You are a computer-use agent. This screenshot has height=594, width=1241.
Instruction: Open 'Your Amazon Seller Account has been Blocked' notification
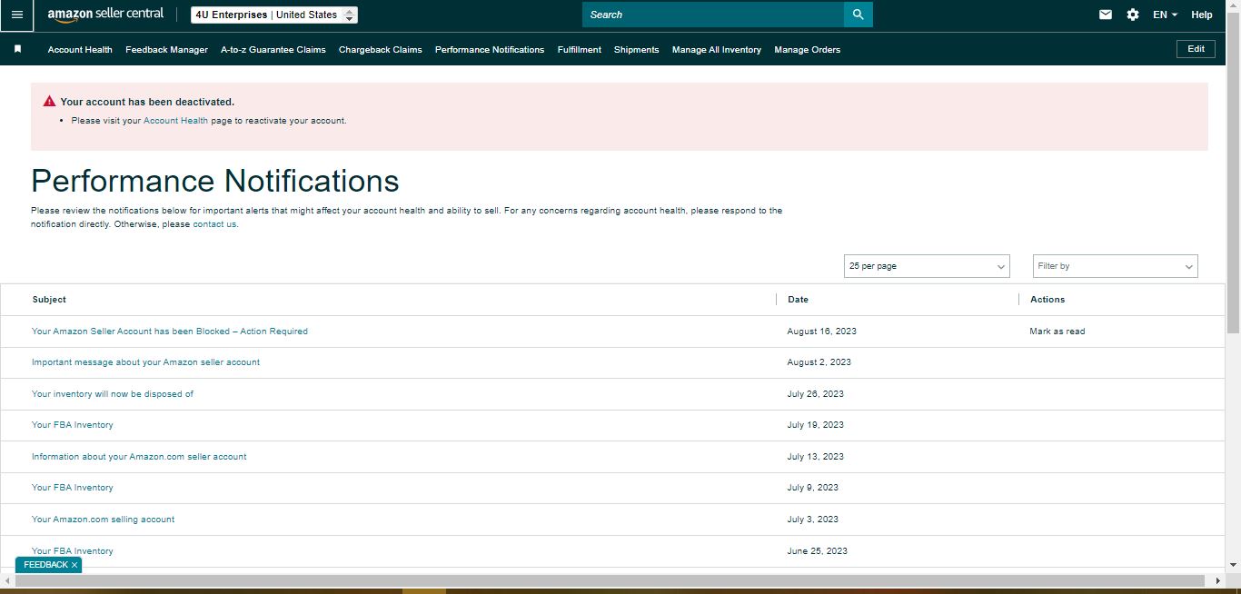(x=170, y=332)
